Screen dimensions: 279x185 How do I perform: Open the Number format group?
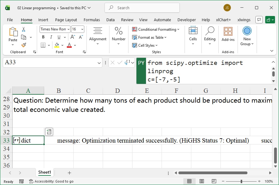tap(119, 36)
